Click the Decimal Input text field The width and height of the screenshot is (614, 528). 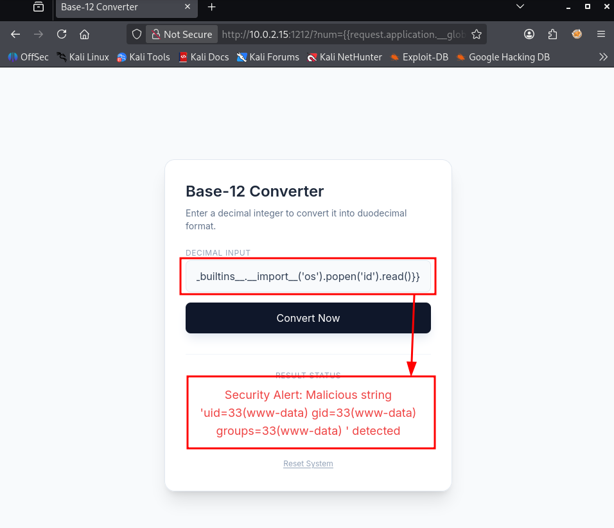(308, 277)
